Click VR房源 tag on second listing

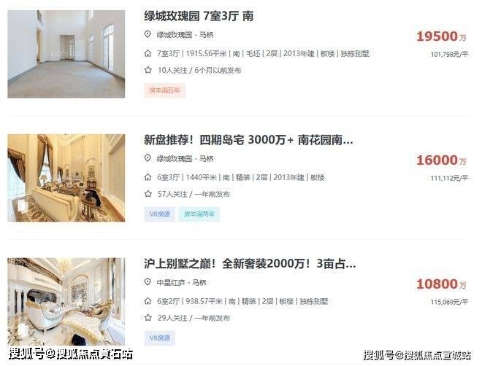pyautogui.click(x=159, y=214)
